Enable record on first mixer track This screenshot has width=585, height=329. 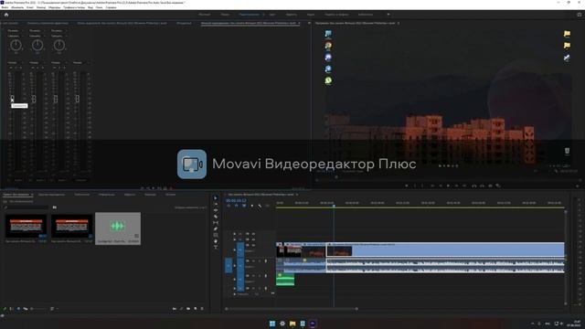click(20, 68)
